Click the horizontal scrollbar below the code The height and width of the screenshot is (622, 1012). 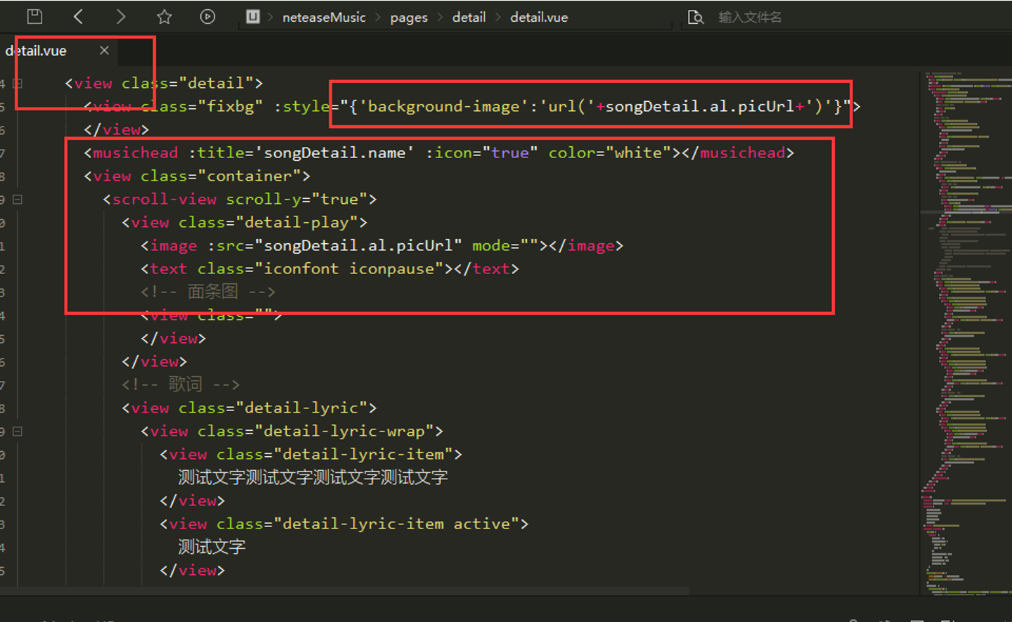coord(344,591)
